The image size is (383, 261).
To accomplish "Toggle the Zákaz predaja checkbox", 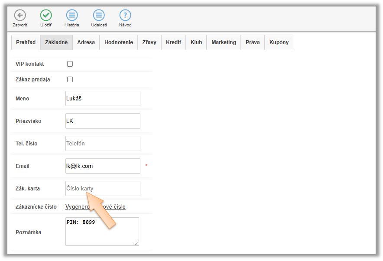I will 70,80.
